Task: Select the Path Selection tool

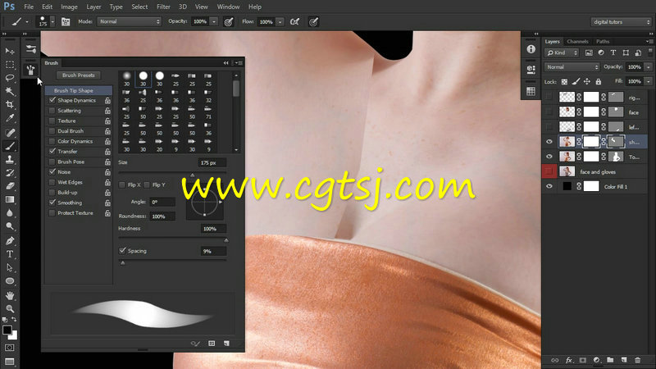Action: click(10, 267)
